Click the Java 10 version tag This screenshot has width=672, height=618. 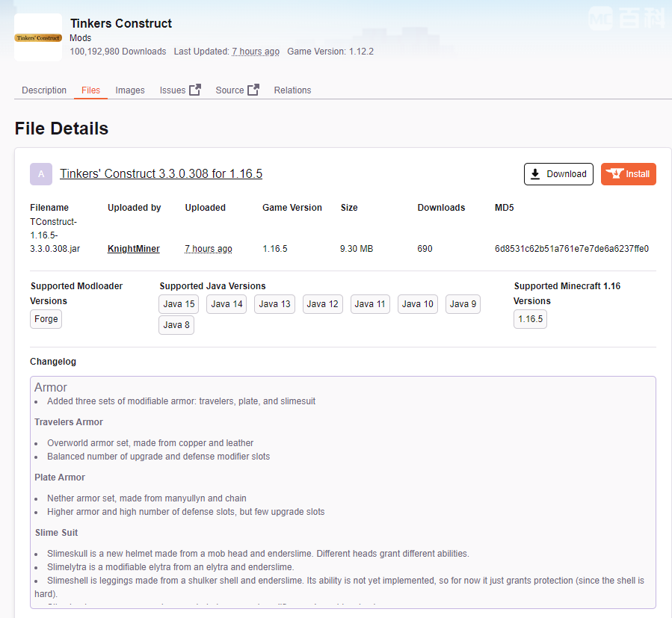pos(418,304)
